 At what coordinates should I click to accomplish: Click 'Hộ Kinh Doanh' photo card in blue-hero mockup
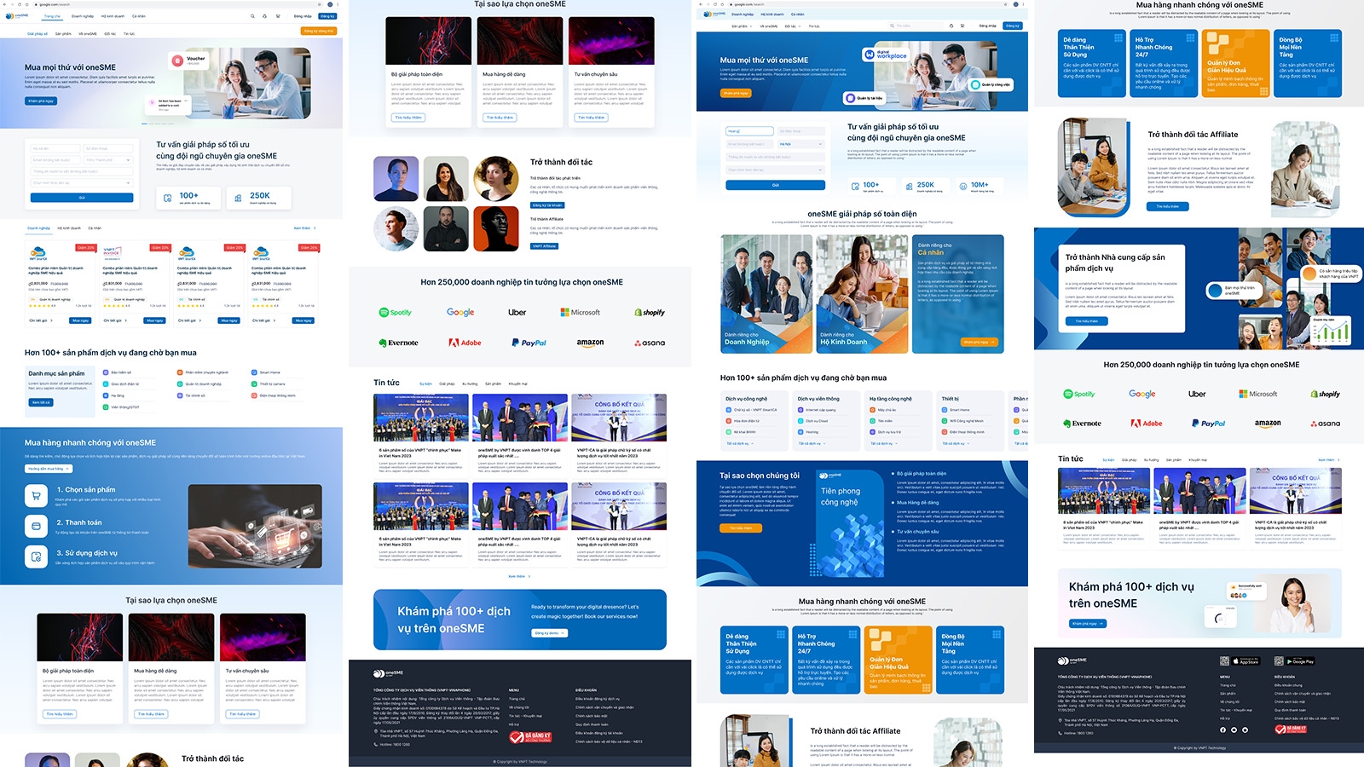862,294
